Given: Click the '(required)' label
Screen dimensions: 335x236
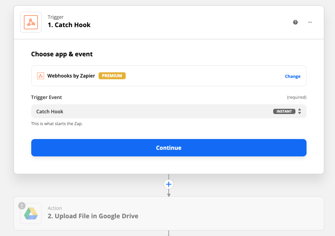Looking at the screenshot, I should 296,97.
